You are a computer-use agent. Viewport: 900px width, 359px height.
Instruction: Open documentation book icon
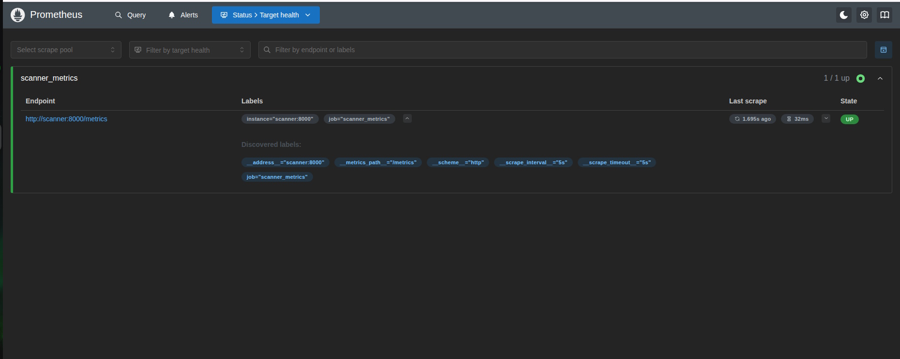click(x=885, y=15)
